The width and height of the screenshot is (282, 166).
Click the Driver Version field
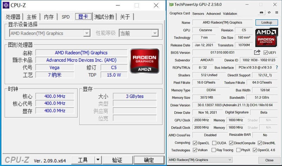tap(235, 105)
